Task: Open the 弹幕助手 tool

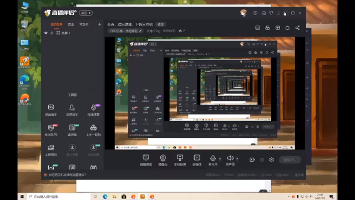Action: coord(51,110)
